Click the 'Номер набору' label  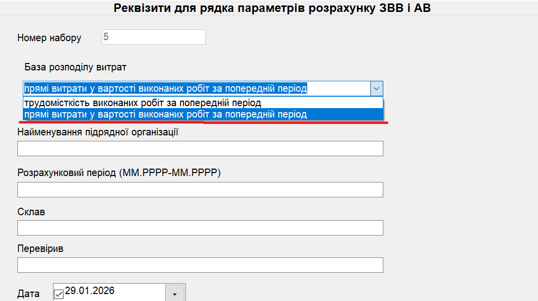click(49, 38)
